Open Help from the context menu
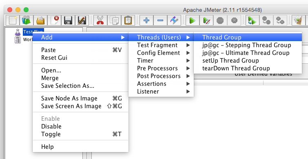Image resolution: width=308 pixels, height=159 pixels. [80, 147]
